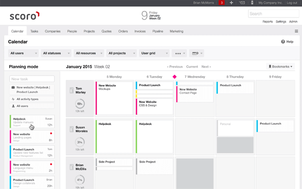The width and height of the screenshot is (302, 189).
Task: Open the Companies tab
Action: [53, 31]
